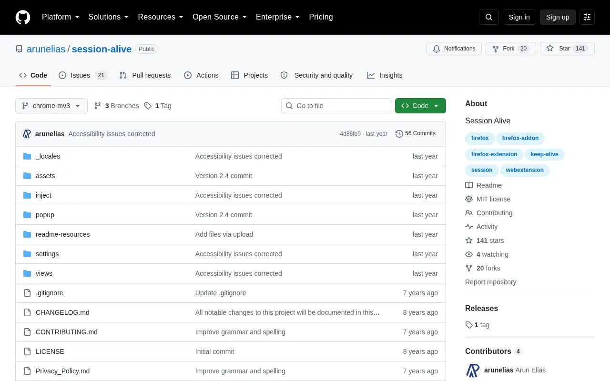Open the _locales folder icon

click(27, 156)
